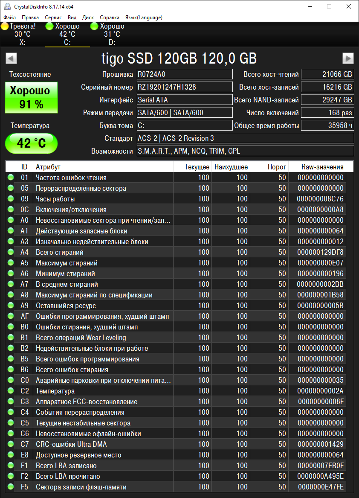Switch to disk D: 31 °C tab
This screenshot has height=498, width=359.
point(112,34)
